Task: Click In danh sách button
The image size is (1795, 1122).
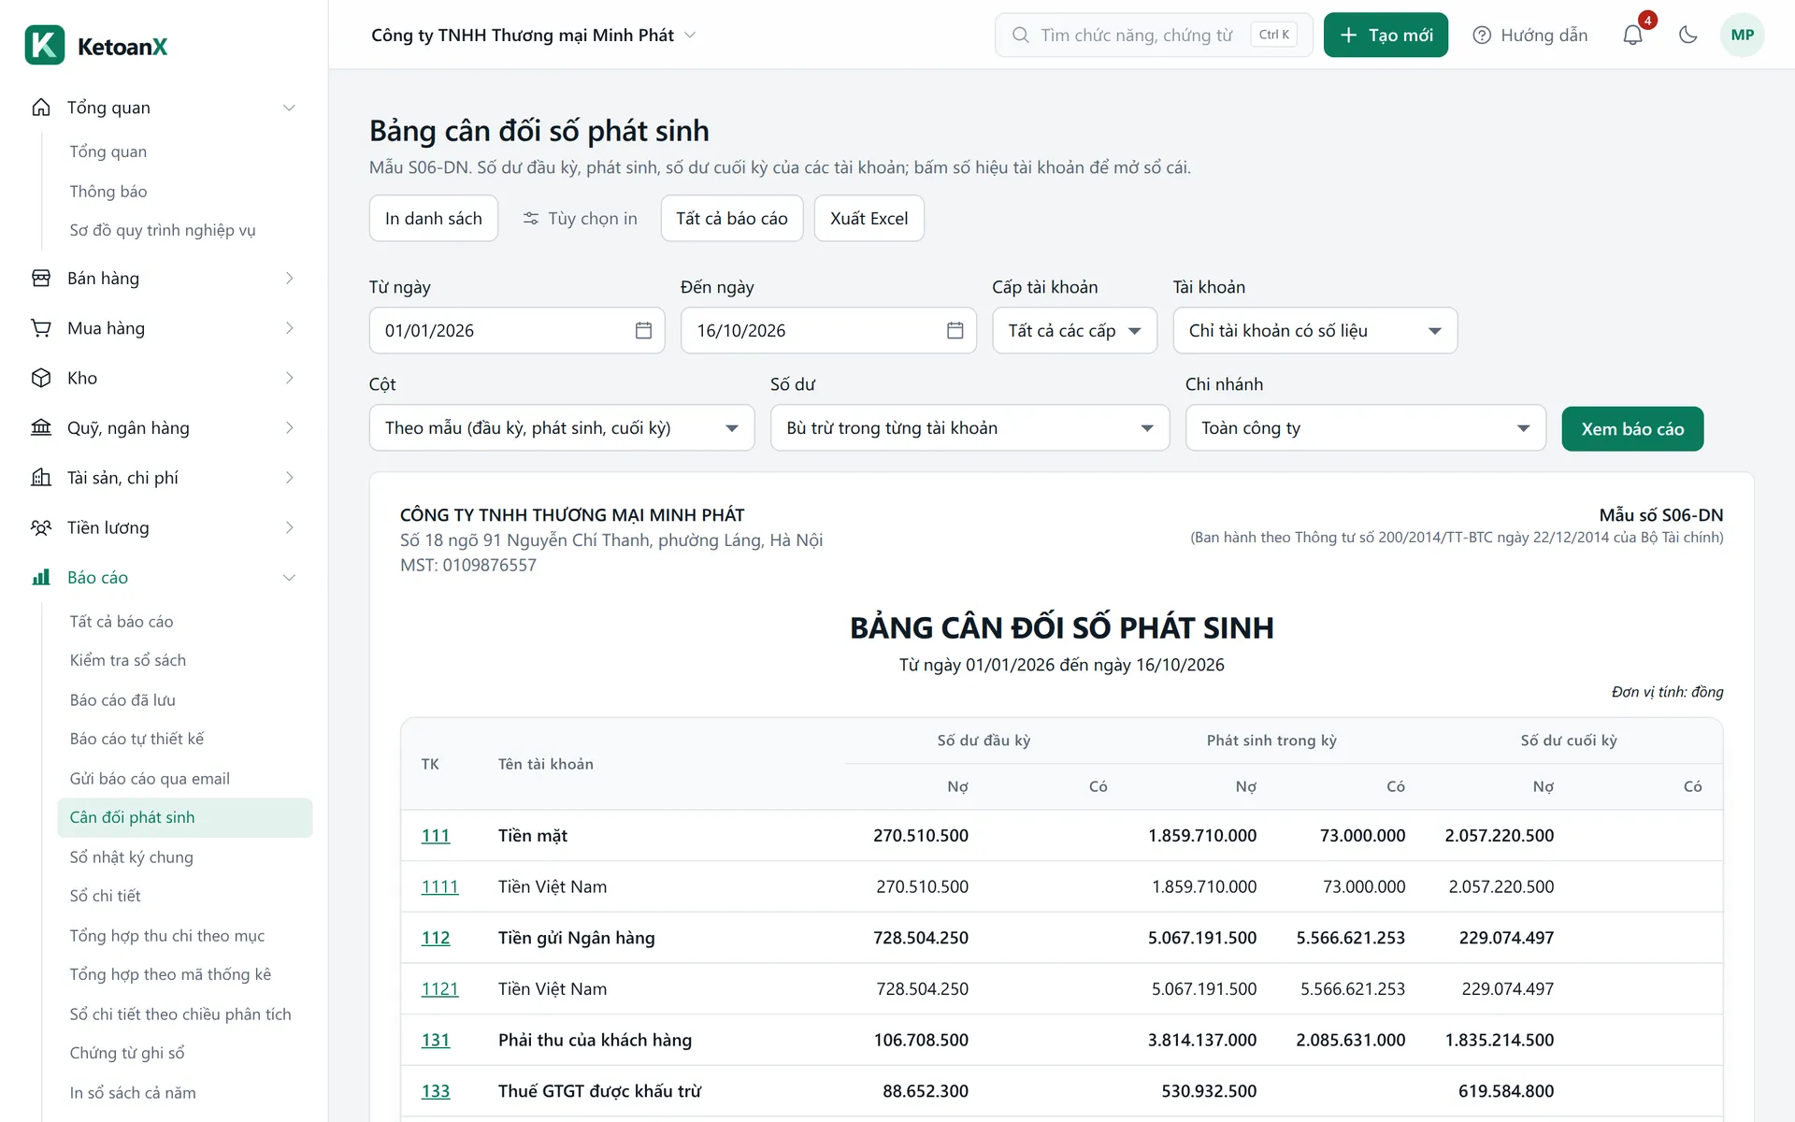Action: (x=433, y=218)
